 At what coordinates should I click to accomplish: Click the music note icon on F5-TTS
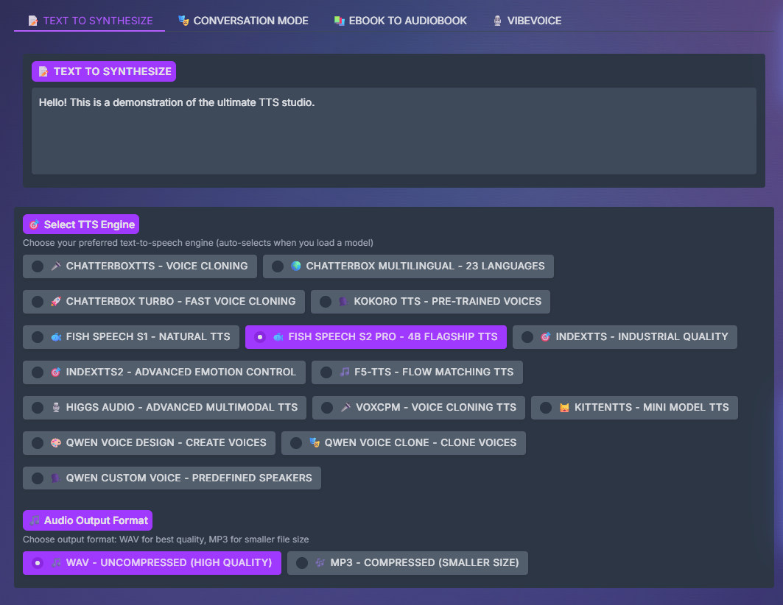pyautogui.click(x=345, y=372)
